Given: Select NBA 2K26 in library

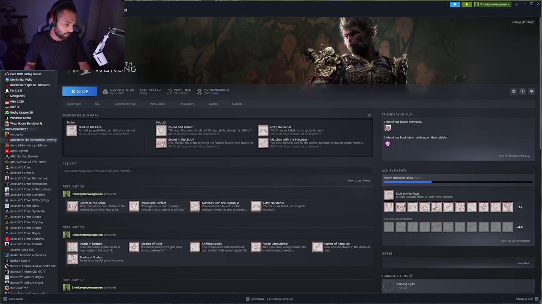Looking at the screenshot, I should (17, 101).
